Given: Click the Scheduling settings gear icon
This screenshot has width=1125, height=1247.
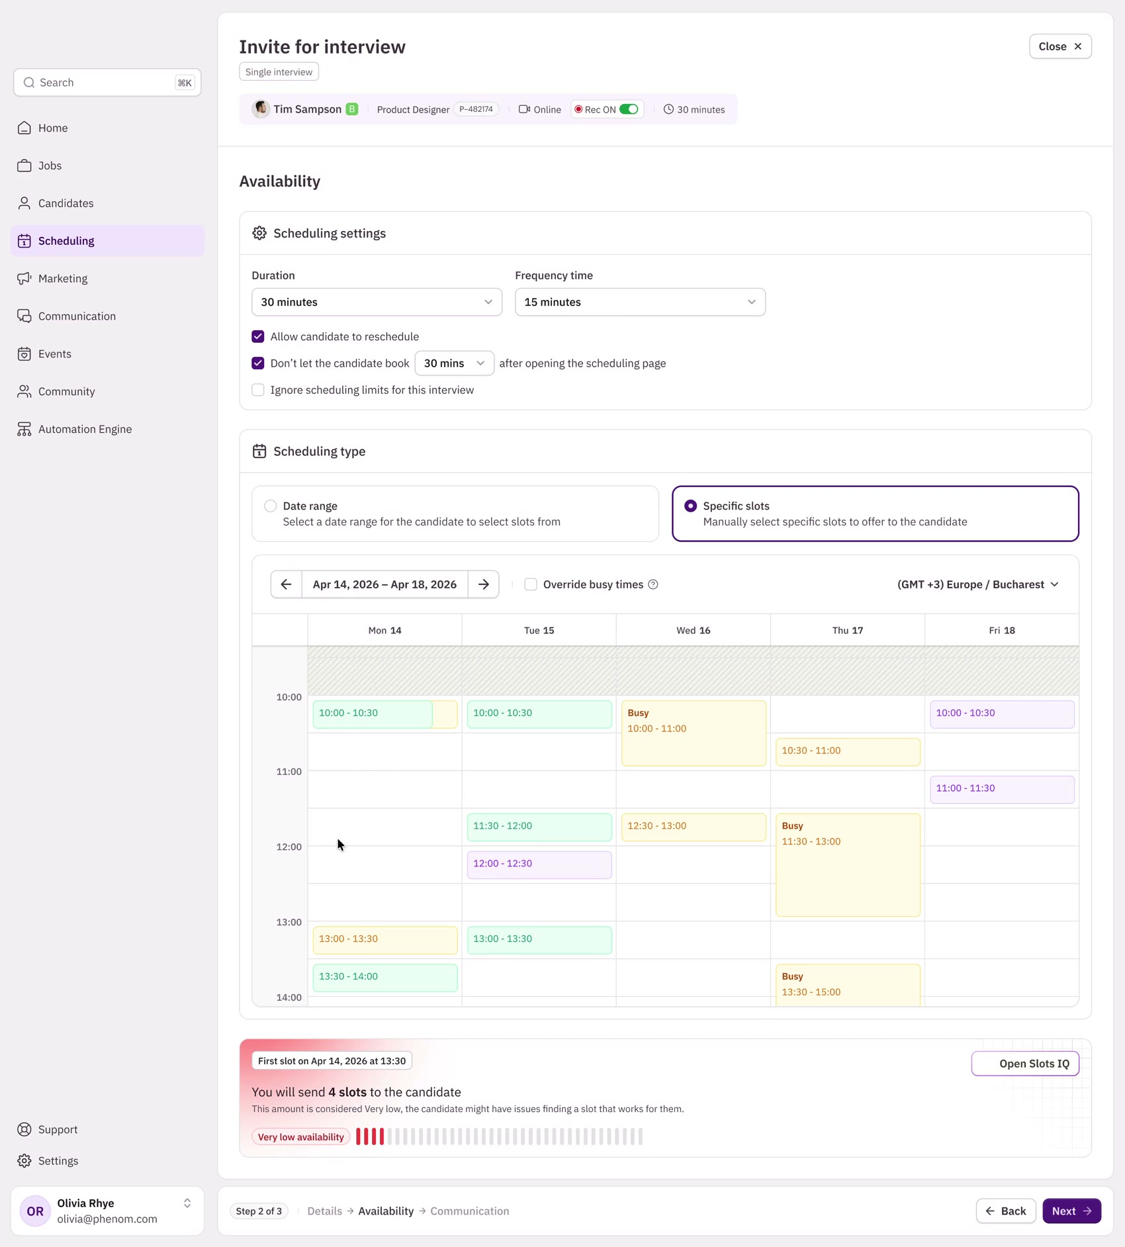Looking at the screenshot, I should (x=259, y=233).
